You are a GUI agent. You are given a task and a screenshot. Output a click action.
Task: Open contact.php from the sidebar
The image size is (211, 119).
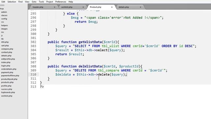point(7,52)
